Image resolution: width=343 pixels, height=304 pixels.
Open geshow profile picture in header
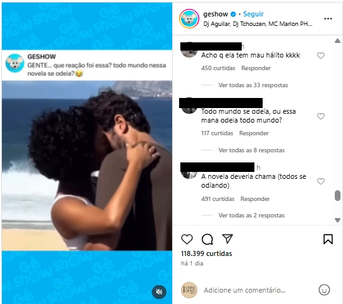pyautogui.click(x=189, y=18)
